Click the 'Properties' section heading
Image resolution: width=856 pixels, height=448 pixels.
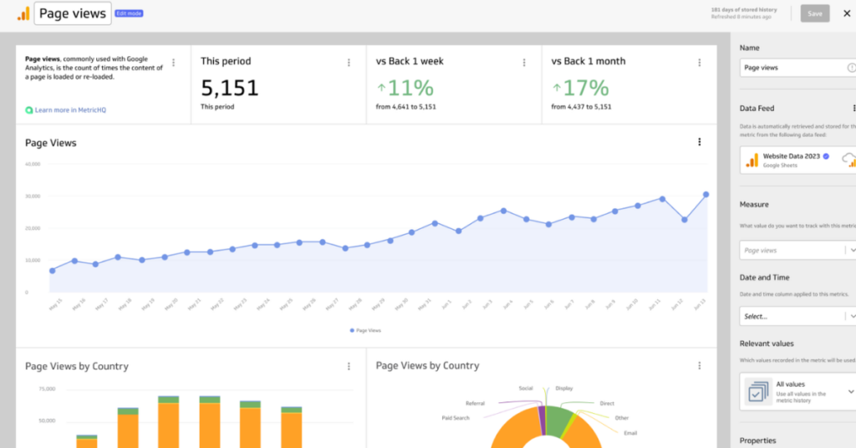(757, 441)
